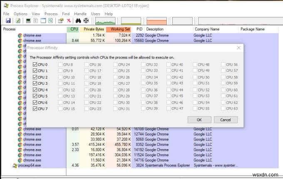
Task: Sort by the Description column header
Action: (169, 29)
